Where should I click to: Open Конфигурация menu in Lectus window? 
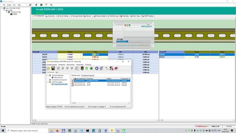(x=52, y=65)
